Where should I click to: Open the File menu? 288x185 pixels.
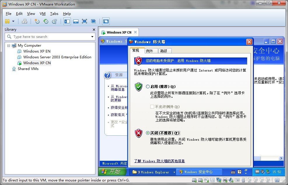[8, 14]
